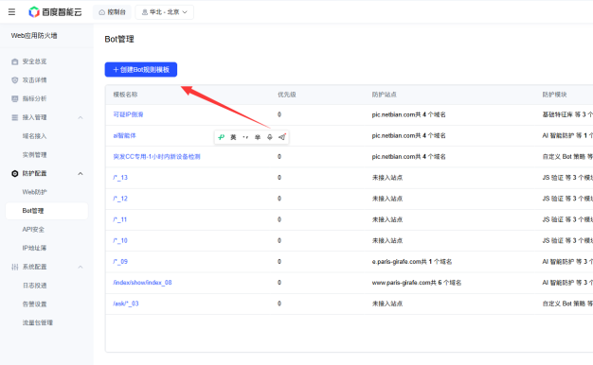The height and width of the screenshot is (365, 593).
Task: Click 未接入站点 in the /ask/*_03 row
Action: (387, 304)
